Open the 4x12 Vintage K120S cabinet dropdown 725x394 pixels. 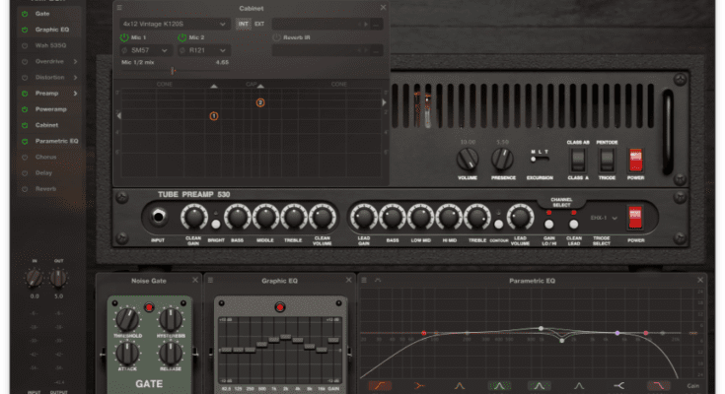[x=174, y=23]
